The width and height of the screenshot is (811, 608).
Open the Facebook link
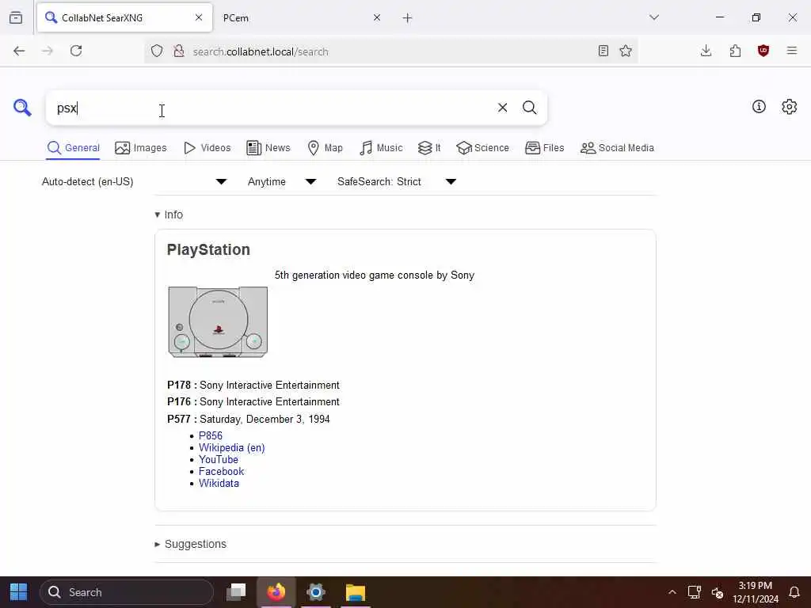222,472
